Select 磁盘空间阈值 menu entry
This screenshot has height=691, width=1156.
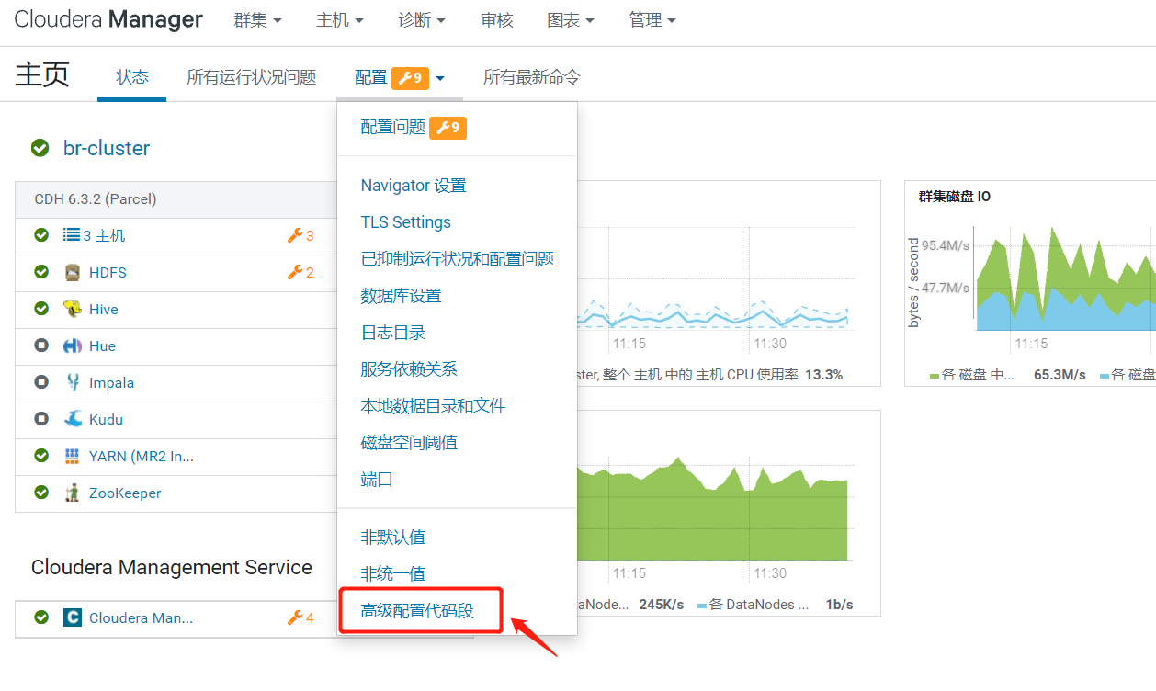pos(409,443)
